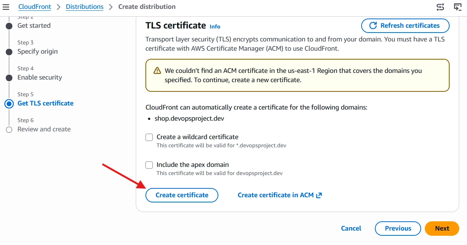This screenshot has width=467, height=245.
Task: Click the warning triangle icon in alert
Action: pos(157,71)
